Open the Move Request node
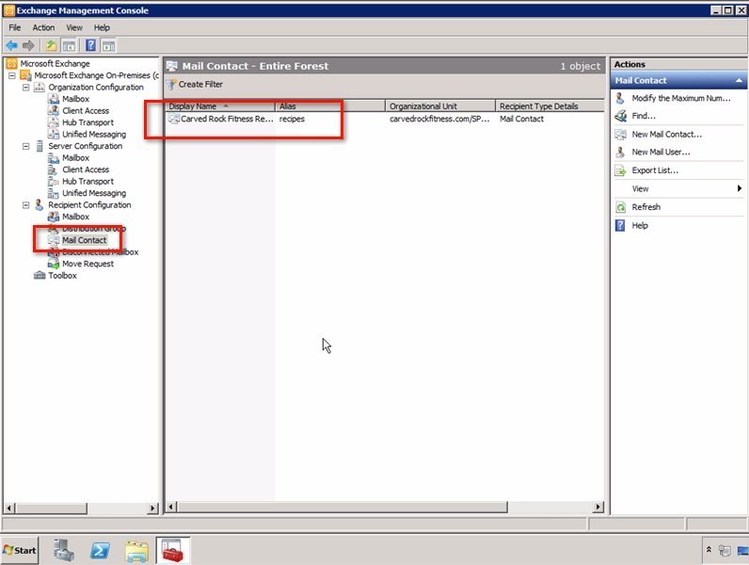 coord(88,264)
